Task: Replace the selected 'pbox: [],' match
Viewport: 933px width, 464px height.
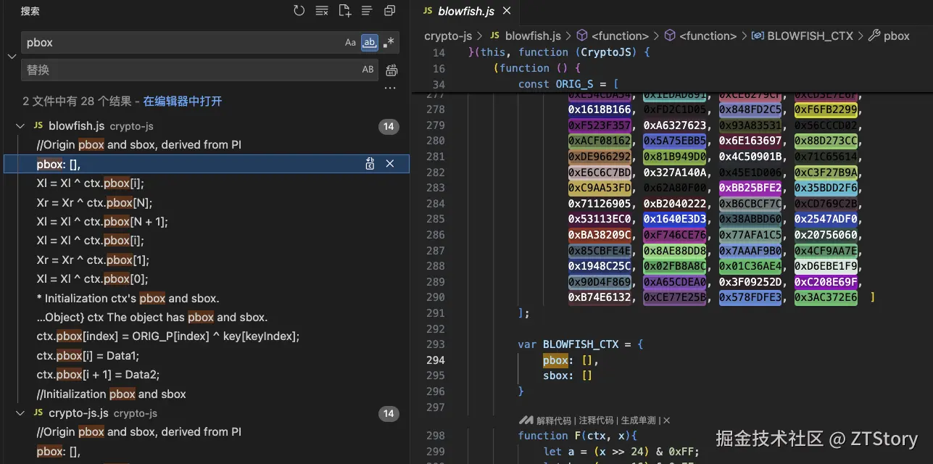Action: [370, 164]
